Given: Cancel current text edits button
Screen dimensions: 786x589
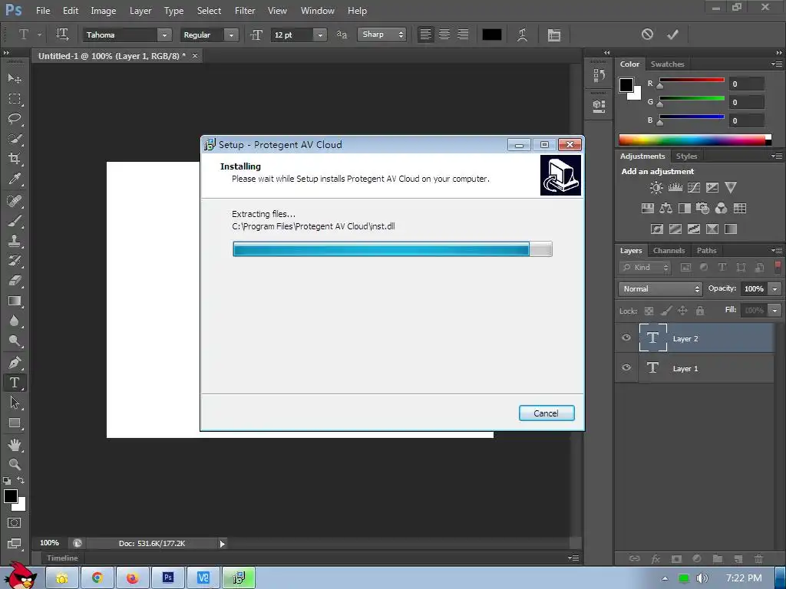Looking at the screenshot, I should coord(647,35).
